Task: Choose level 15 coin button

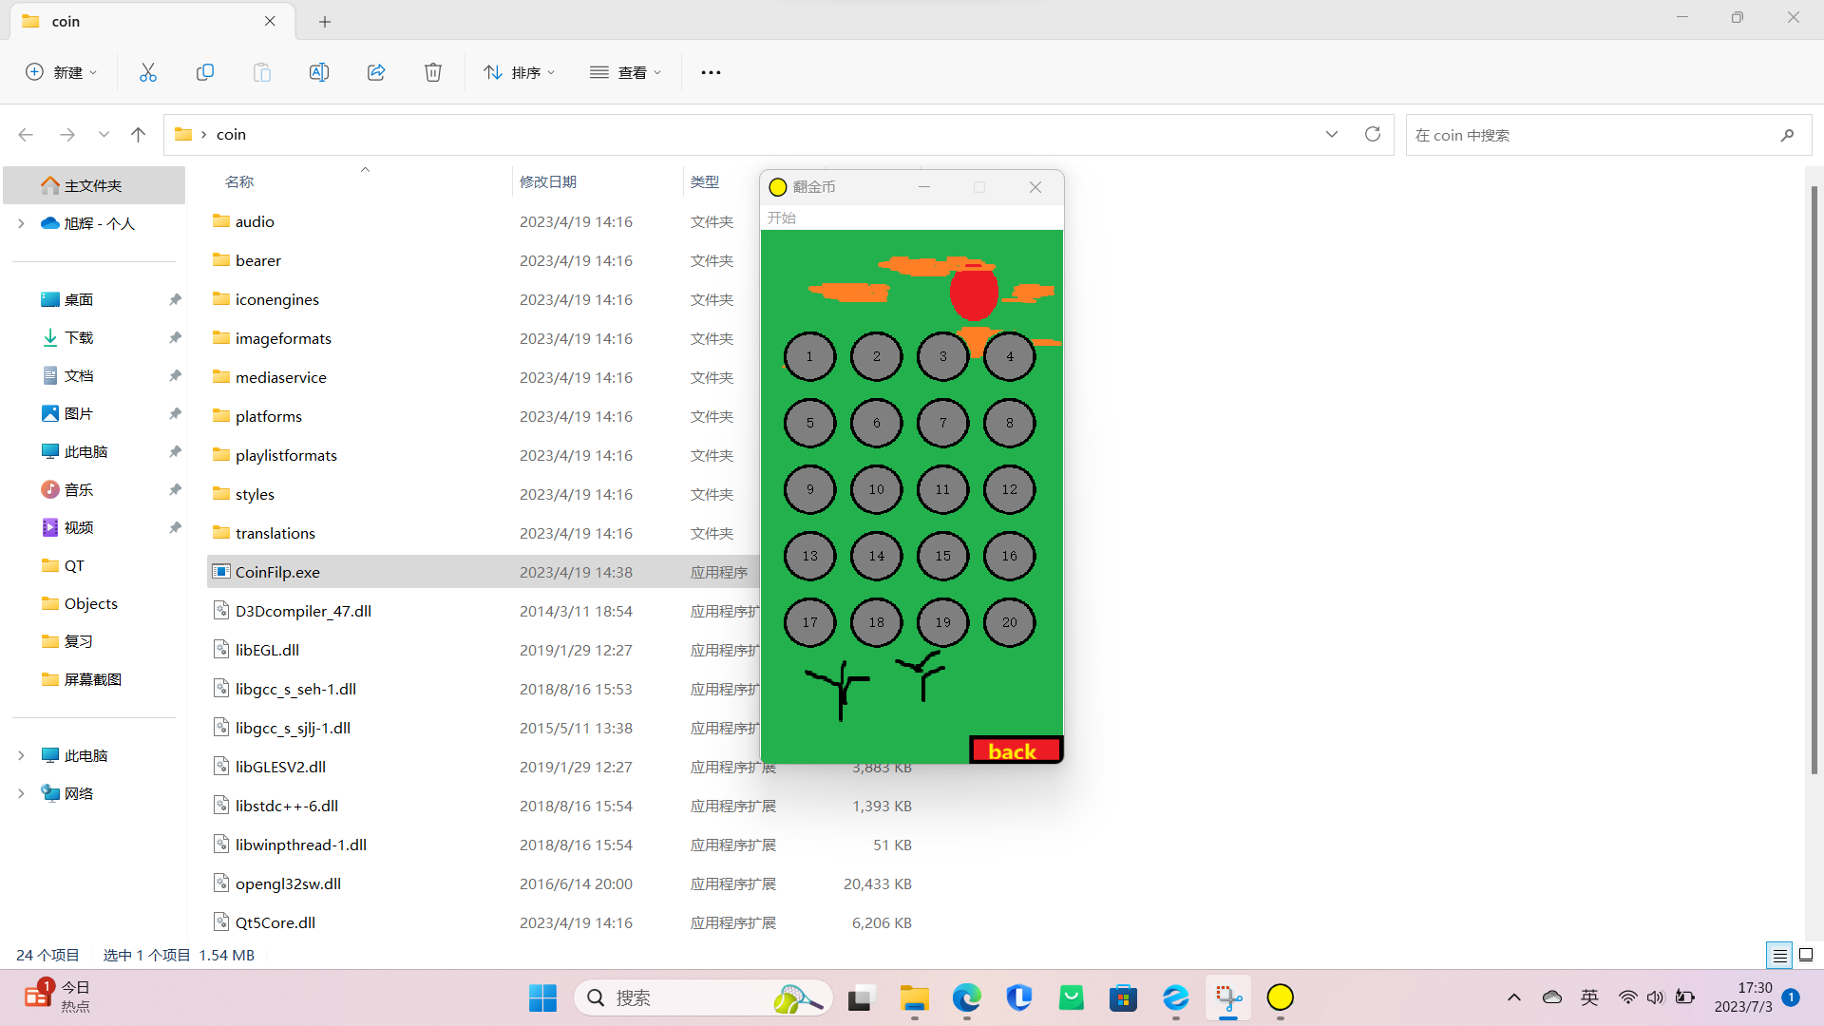Action: tap(942, 556)
